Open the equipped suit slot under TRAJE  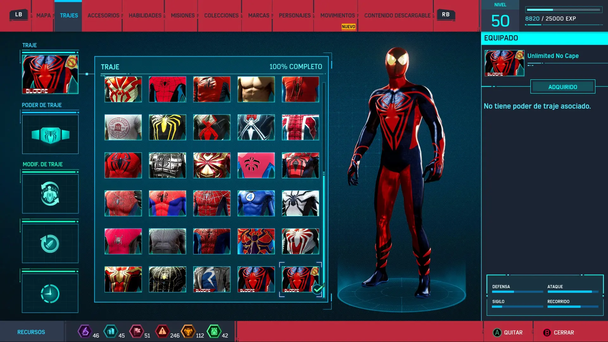(x=50, y=74)
